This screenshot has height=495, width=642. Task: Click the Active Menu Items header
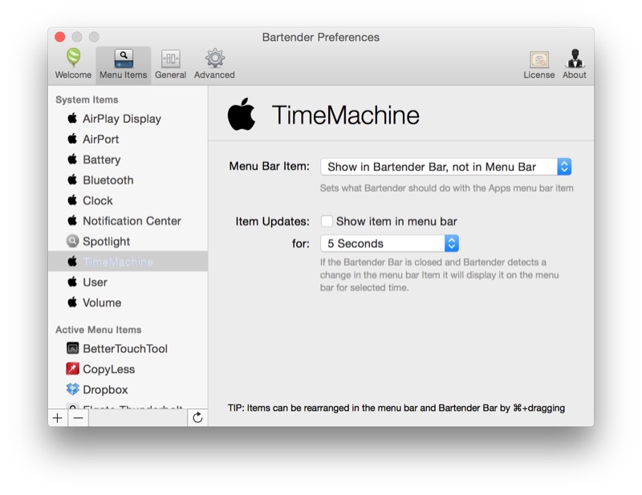point(98,330)
